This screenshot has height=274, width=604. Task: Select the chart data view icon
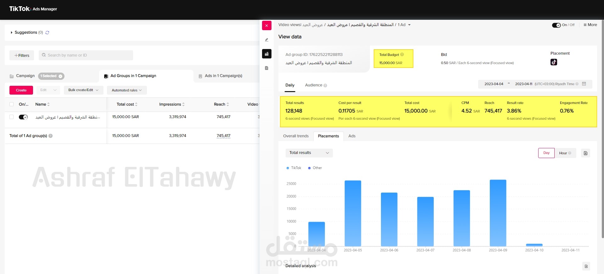click(266, 54)
